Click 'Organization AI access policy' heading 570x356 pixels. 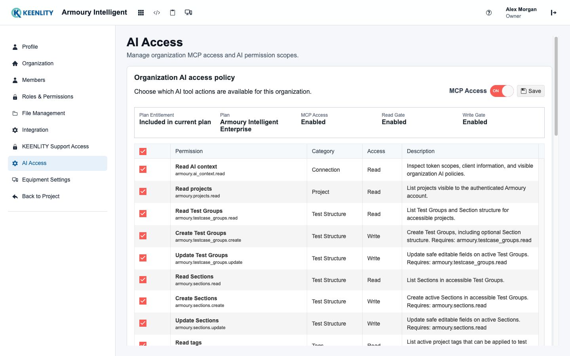tap(184, 78)
